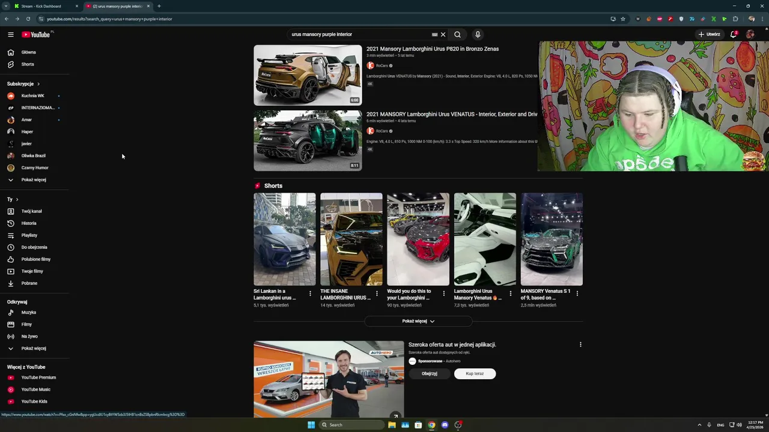
Task: Open Polubione filmy liked videos
Action: [35, 259]
